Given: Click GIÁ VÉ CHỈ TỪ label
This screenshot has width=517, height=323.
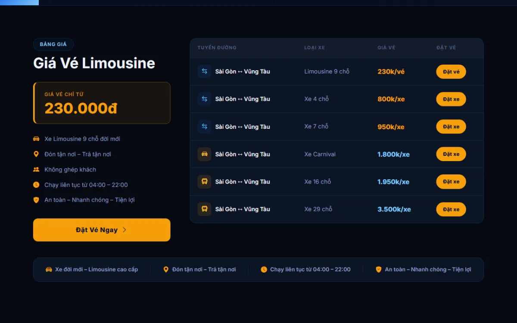Looking at the screenshot, I should [64, 94].
